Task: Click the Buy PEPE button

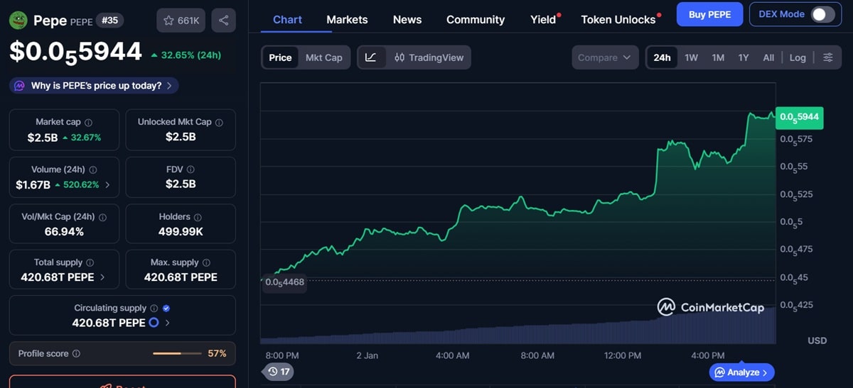Action: [709, 14]
